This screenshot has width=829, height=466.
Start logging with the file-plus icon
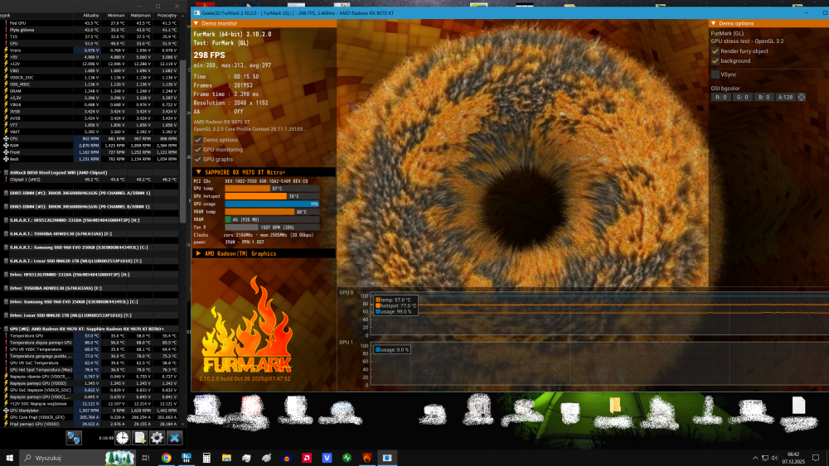pos(139,438)
